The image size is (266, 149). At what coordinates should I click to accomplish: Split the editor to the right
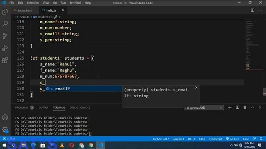pos(253,10)
